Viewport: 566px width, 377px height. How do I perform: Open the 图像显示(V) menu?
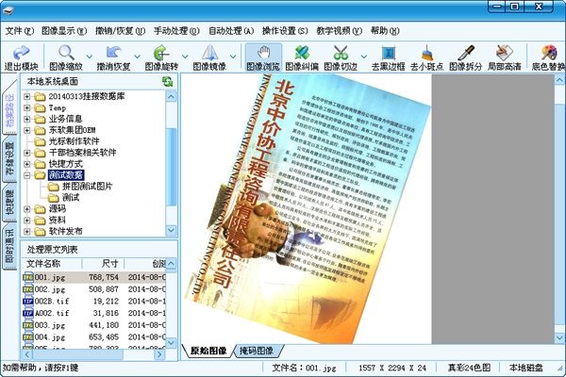[64, 31]
